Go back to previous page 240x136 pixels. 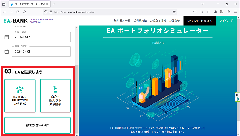point(4,12)
